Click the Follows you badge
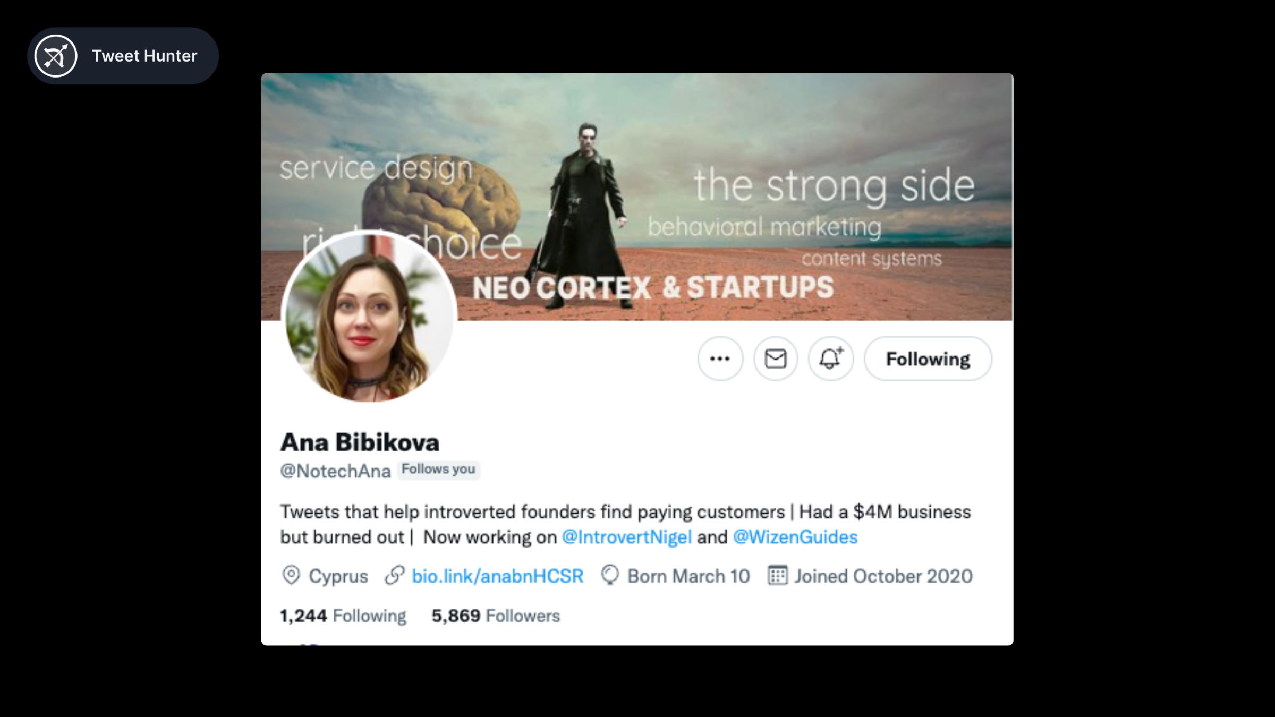The width and height of the screenshot is (1275, 717). (438, 470)
